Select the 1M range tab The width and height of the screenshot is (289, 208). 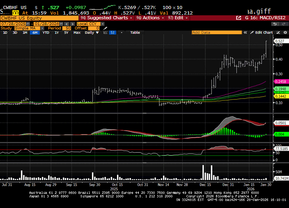tap(25, 33)
